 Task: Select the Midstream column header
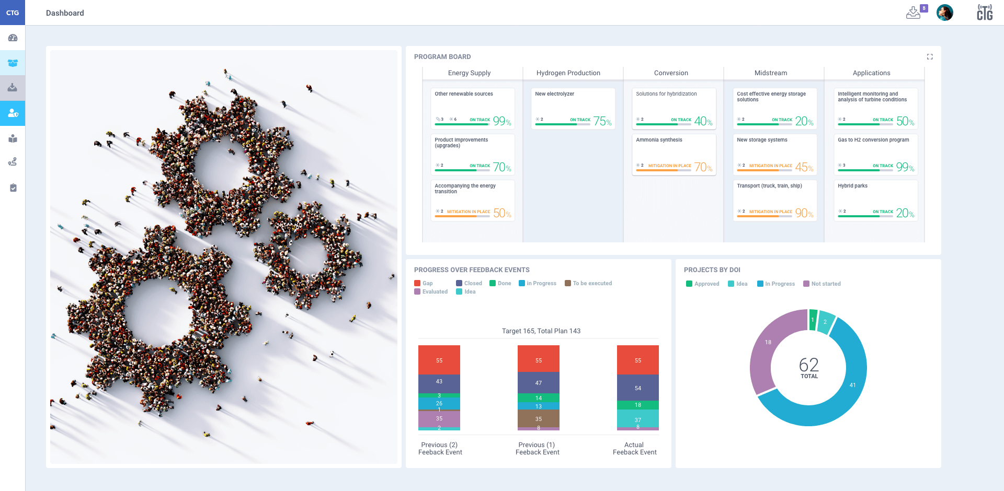[x=770, y=73]
